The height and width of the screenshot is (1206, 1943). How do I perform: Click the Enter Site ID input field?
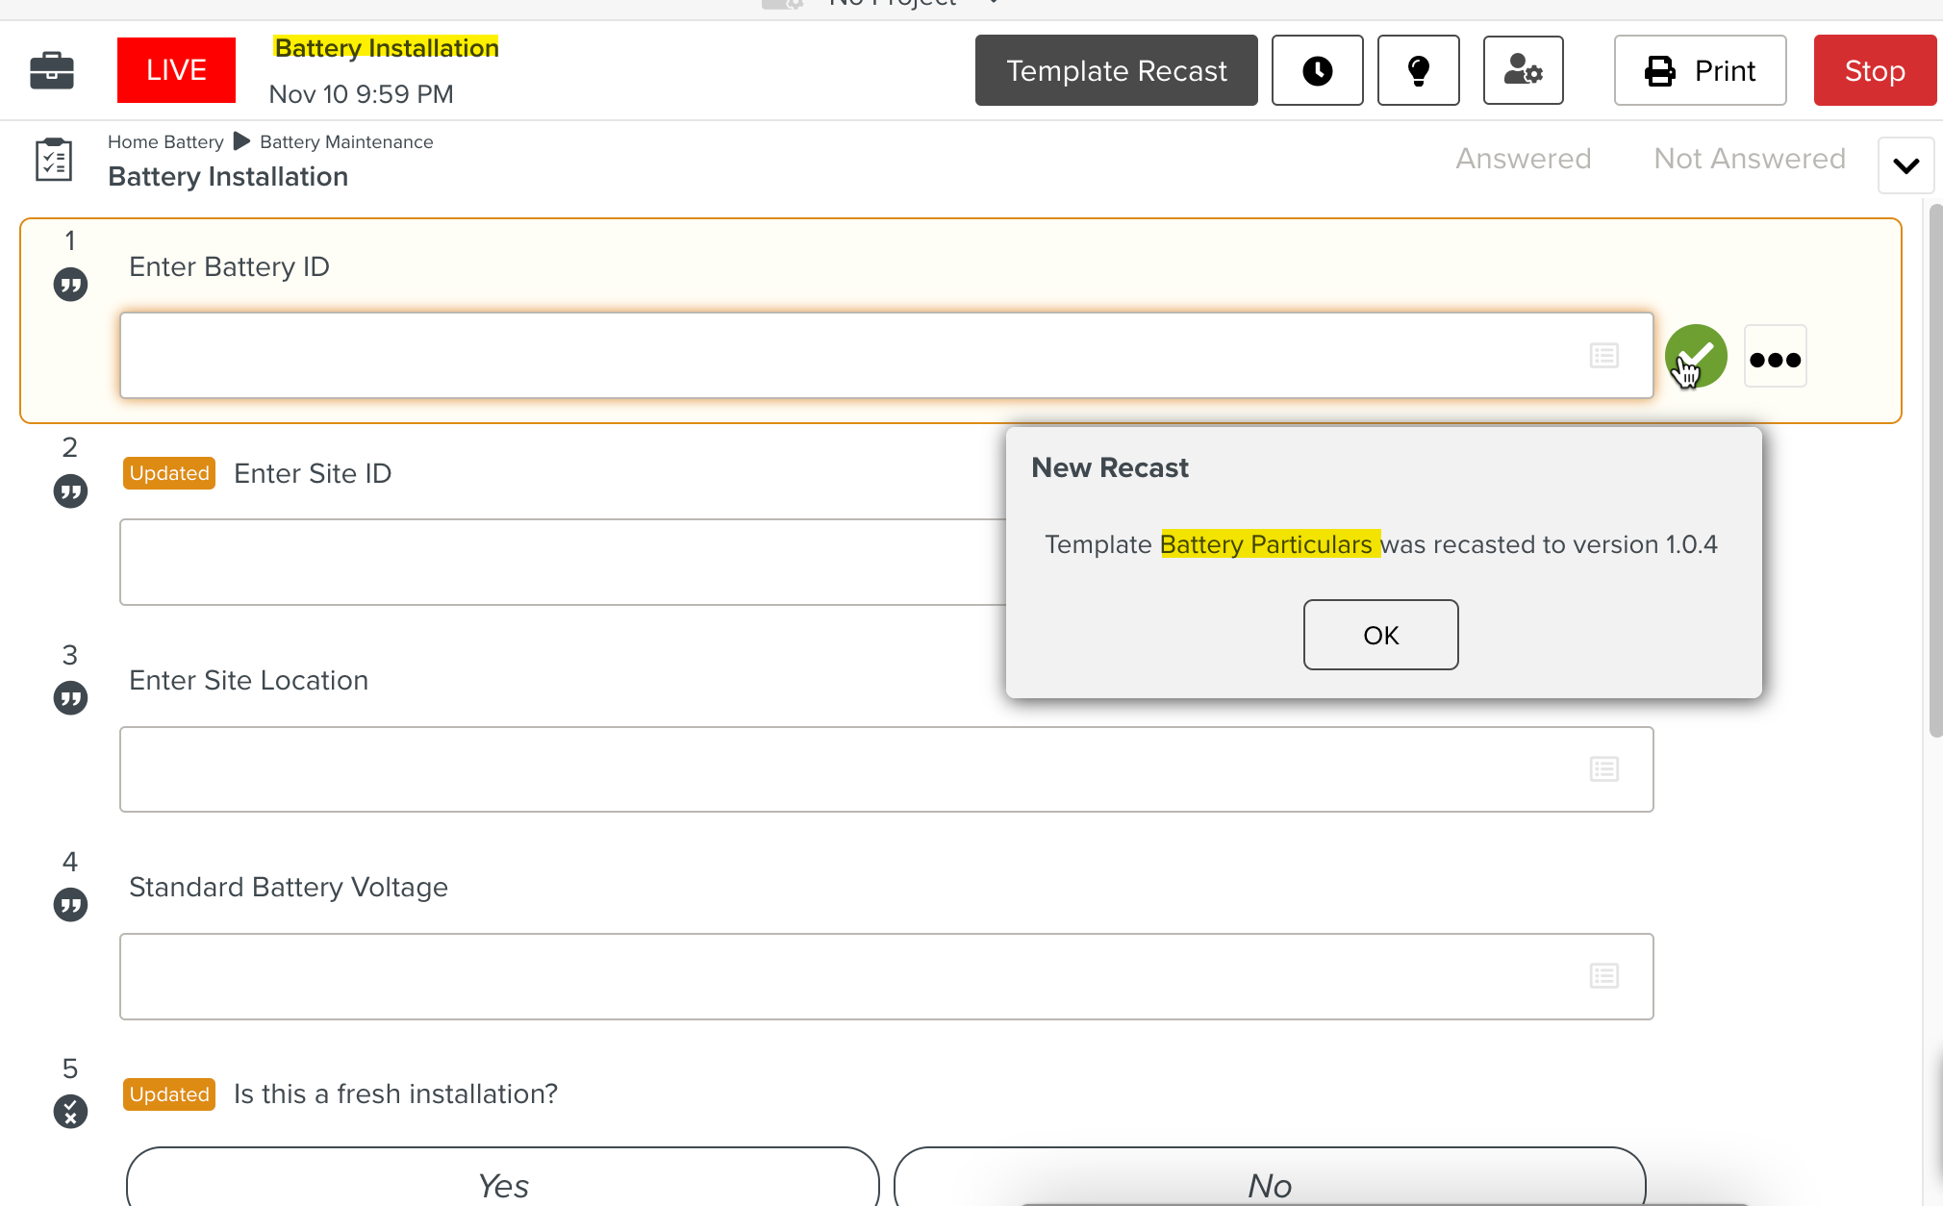pyautogui.click(x=563, y=563)
